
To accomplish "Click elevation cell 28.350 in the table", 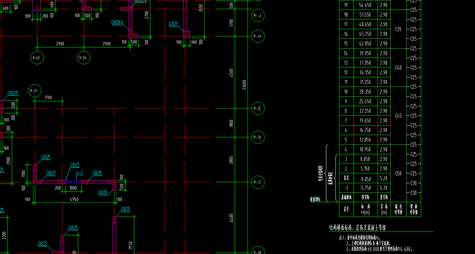I will pyautogui.click(x=365, y=92).
